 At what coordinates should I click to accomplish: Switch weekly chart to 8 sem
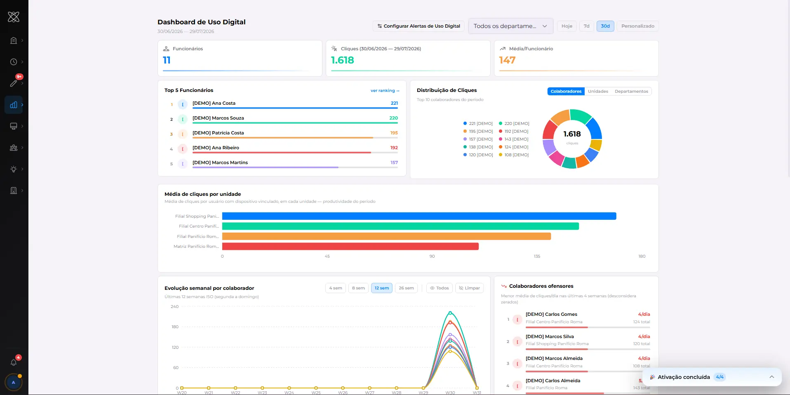click(x=358, y=288)
